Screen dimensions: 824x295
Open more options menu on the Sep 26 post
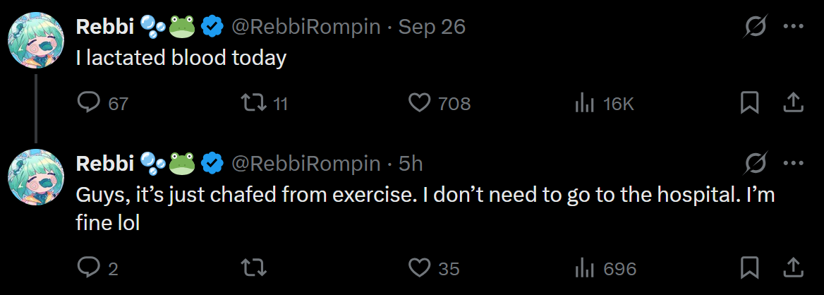point(794,27)
